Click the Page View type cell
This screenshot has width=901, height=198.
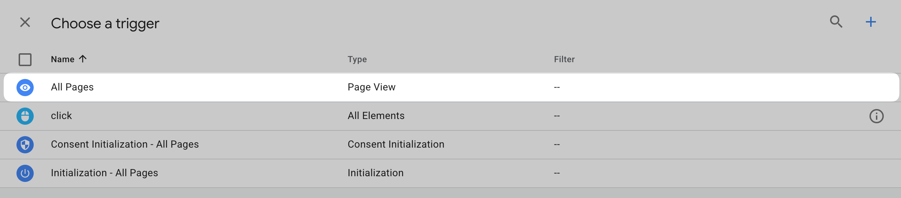click(371, 87)
